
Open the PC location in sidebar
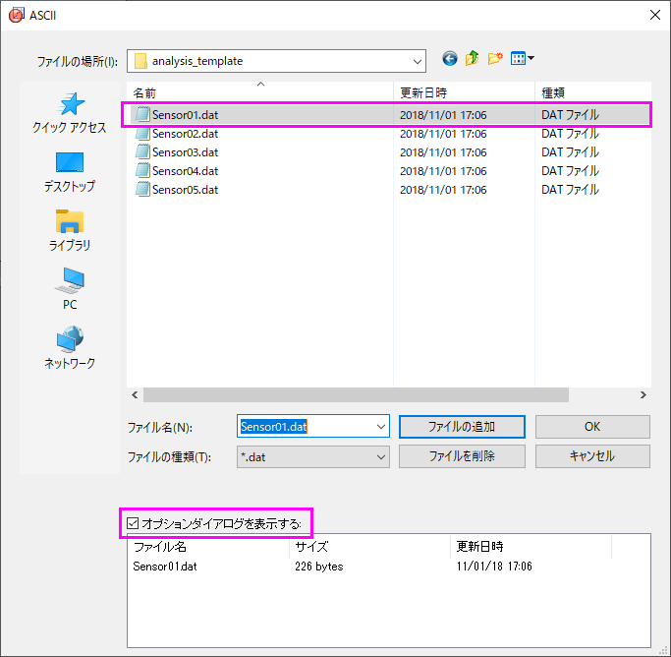[x=70, y=289]
